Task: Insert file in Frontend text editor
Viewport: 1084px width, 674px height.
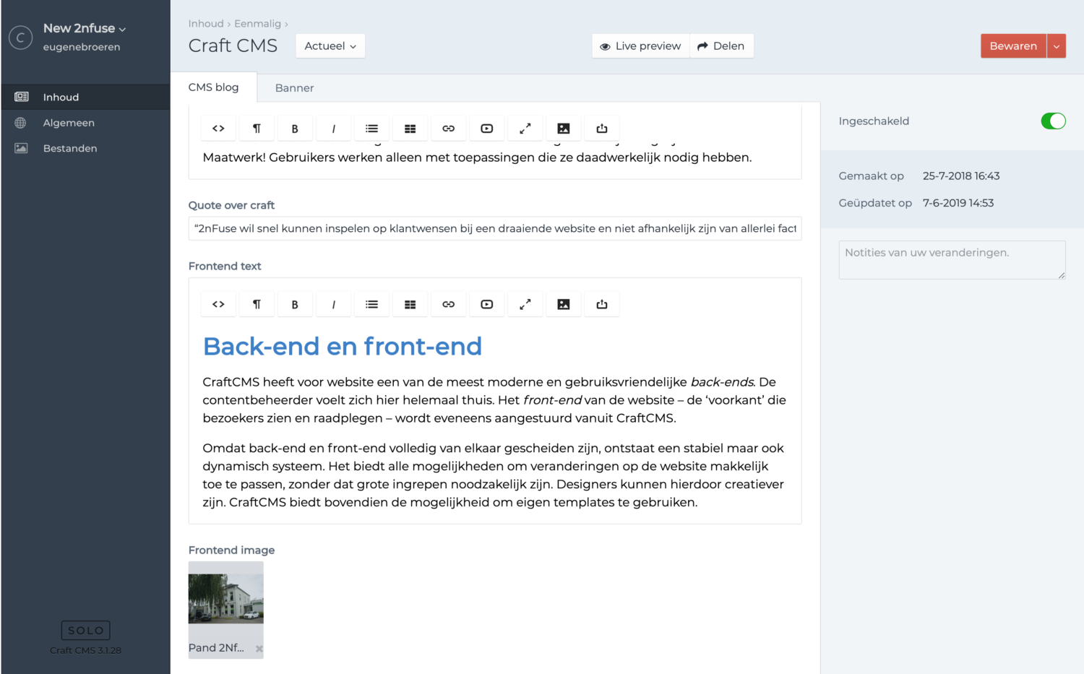Action: (602, 304)
